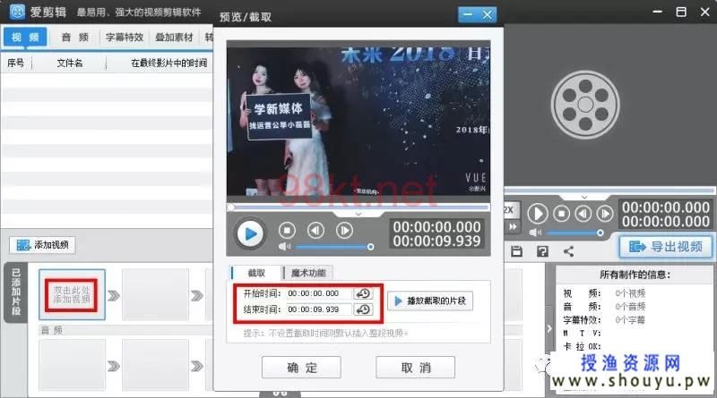Click the 导出视频 button
Image resolution: width=717 pixels, height=398 pixels.
point(666,247)
